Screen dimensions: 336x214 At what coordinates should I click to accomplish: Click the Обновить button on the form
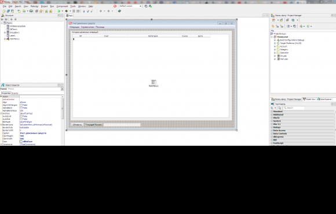[77, 124]
